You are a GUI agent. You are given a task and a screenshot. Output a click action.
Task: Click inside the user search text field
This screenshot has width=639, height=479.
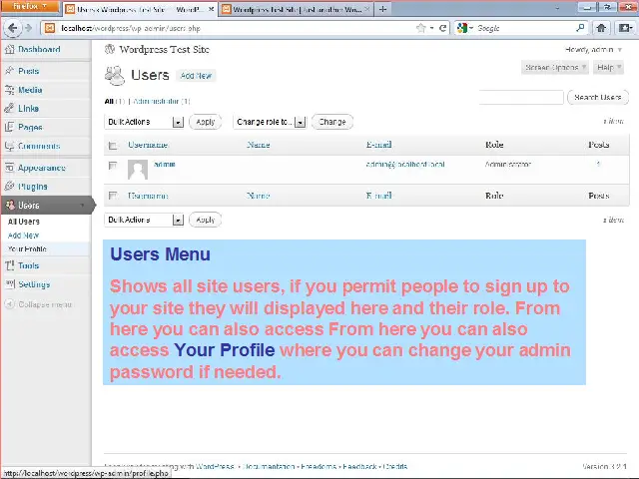click(x=521, y=98)
